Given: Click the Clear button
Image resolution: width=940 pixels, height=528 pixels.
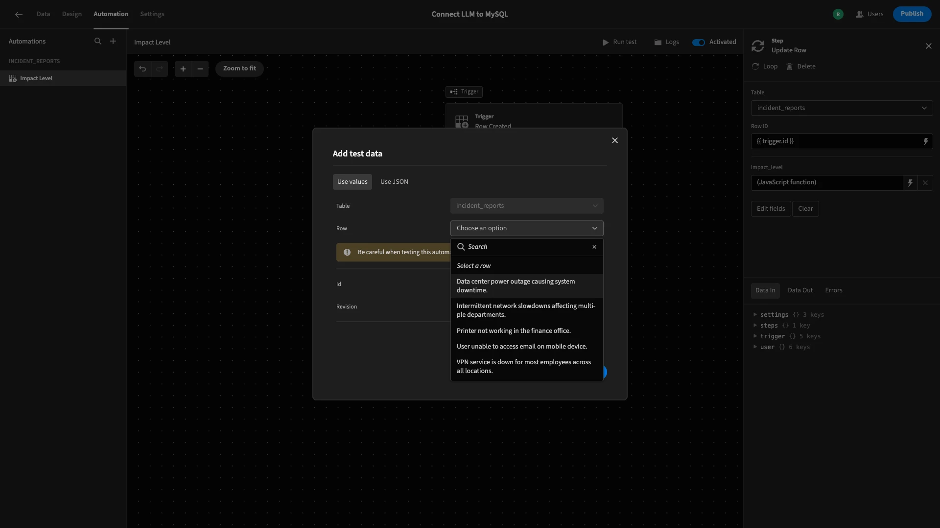Looking at the screenshot, I should coord(805,209).
